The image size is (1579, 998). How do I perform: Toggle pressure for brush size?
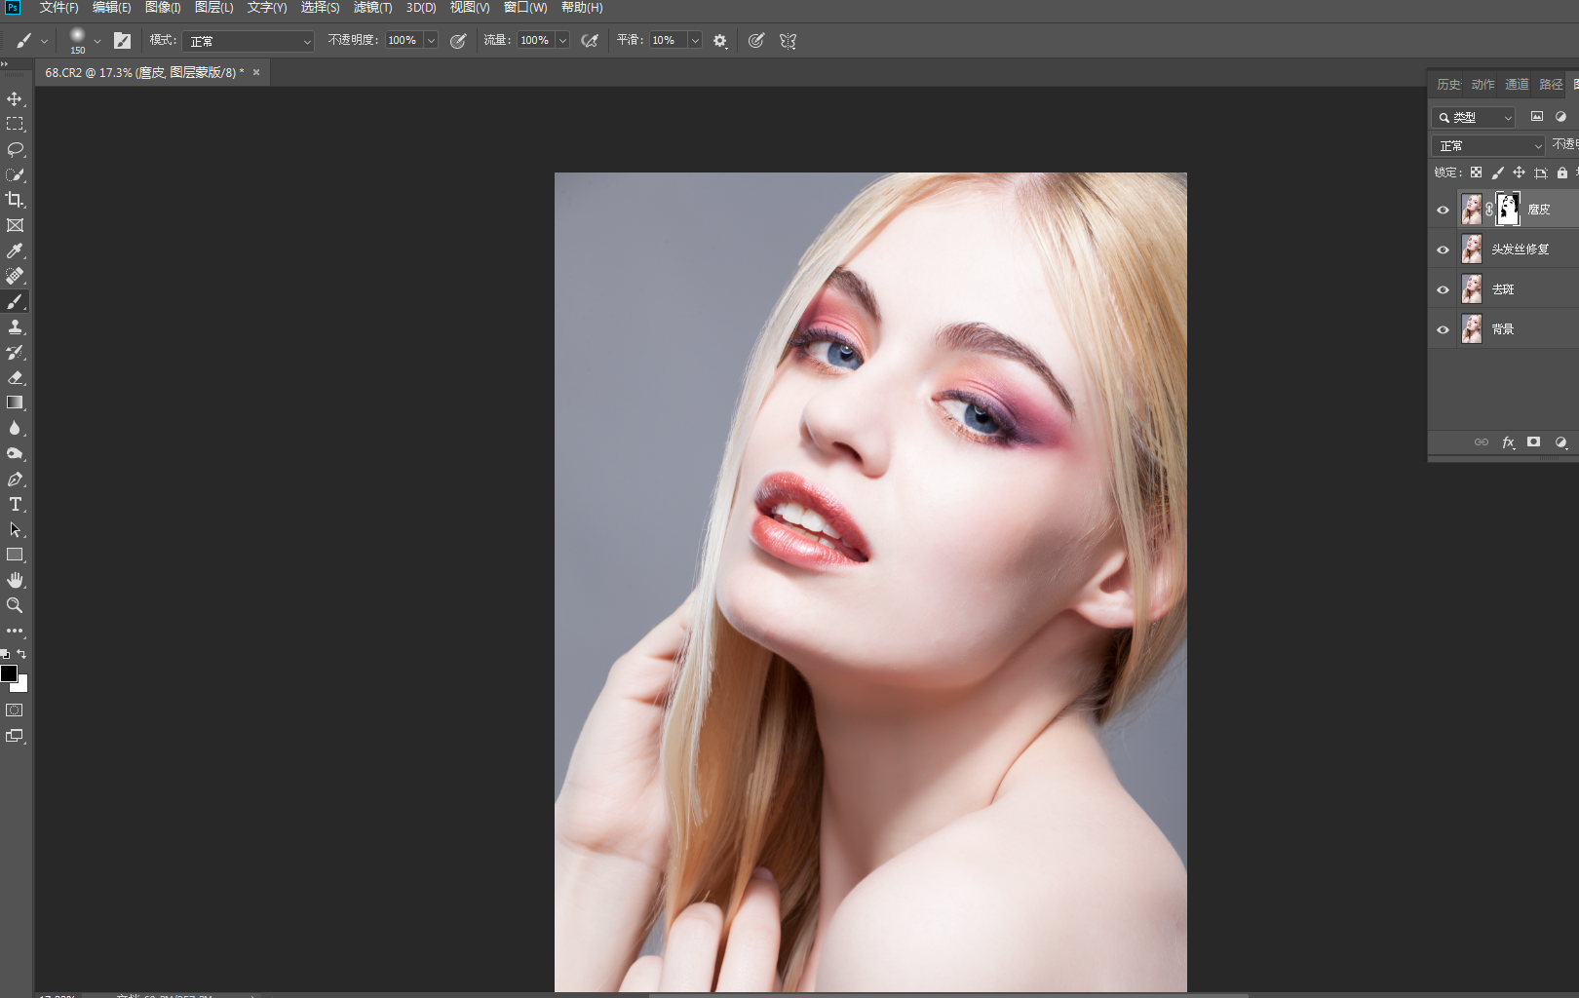756,41
